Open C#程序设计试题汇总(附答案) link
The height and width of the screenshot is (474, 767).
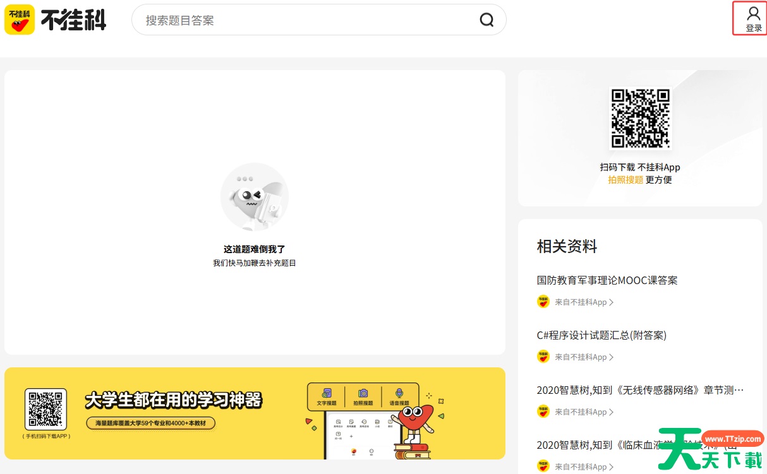tap(601, 335)
